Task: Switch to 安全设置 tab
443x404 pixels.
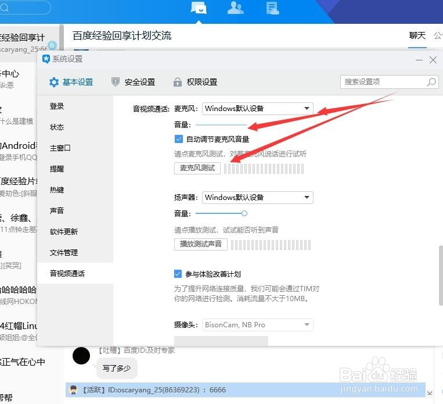Action: pyautogui.click(x=133, y=83)
